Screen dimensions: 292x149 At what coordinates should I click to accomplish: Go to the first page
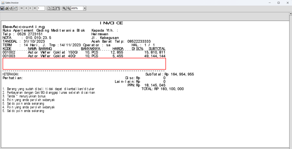coord(21,9)
